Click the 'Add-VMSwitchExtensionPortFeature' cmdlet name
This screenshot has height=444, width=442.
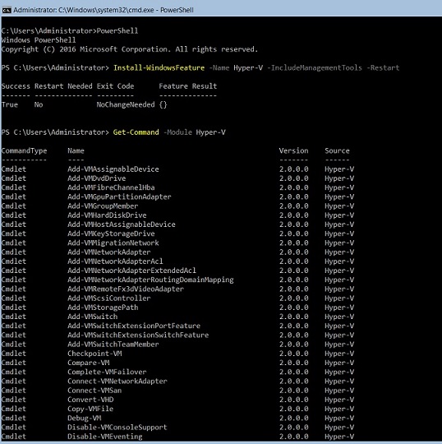tap(134, 326)
